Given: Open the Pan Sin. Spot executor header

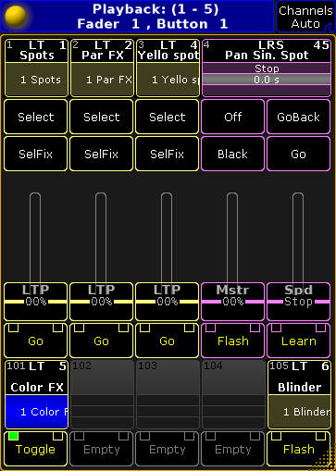Looking at the screenshot, I should tap(267, 51).
